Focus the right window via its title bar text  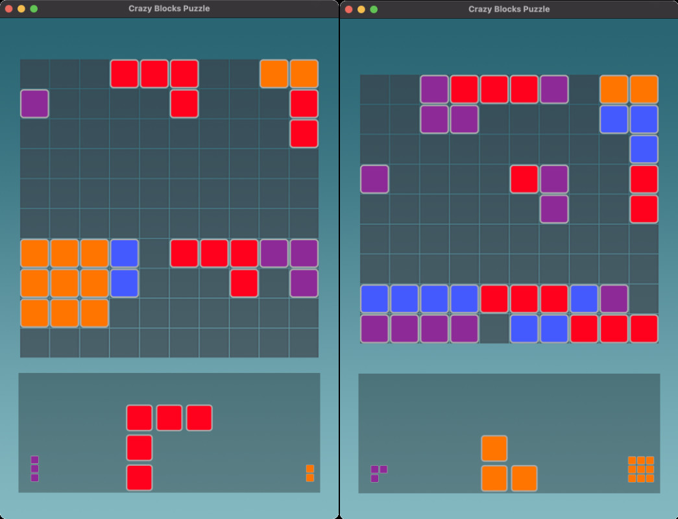(509, 9)
